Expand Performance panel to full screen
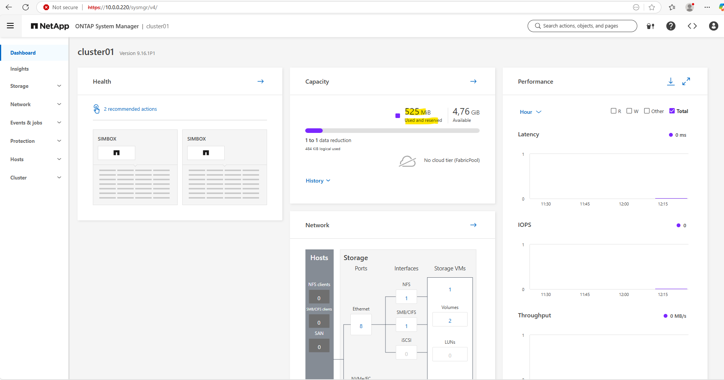This screenshot has height=380, width=724. pyautogui.click(x=686, y=81)
